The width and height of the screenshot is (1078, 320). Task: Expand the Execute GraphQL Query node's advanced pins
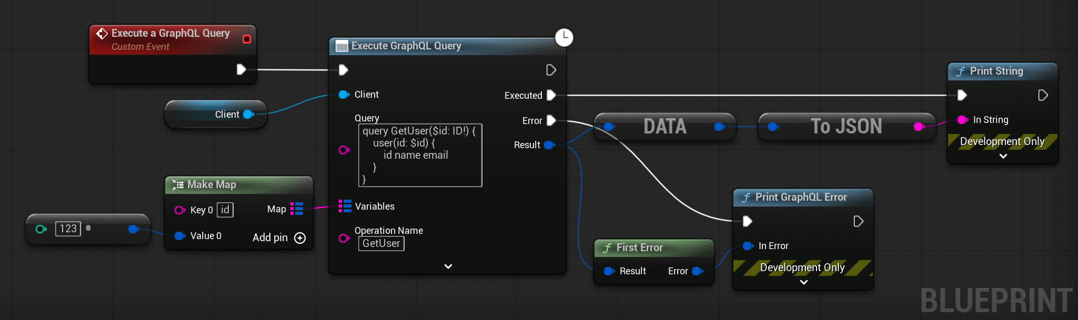(x=448, y=266)
